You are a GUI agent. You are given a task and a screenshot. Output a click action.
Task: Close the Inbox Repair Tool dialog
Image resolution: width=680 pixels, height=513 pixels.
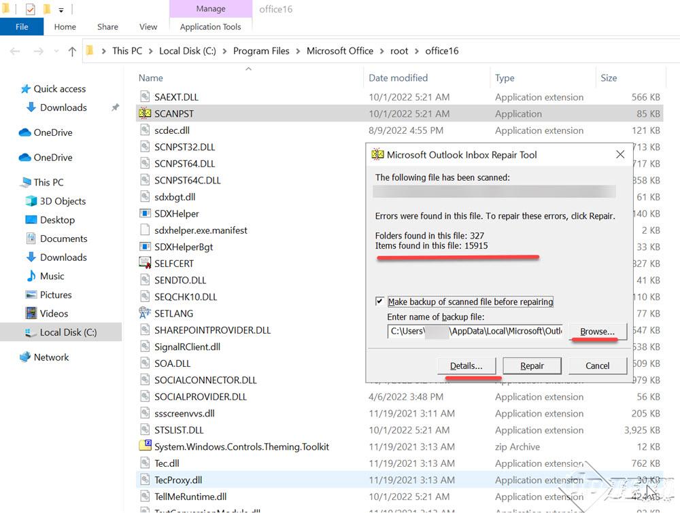(620, 154)
